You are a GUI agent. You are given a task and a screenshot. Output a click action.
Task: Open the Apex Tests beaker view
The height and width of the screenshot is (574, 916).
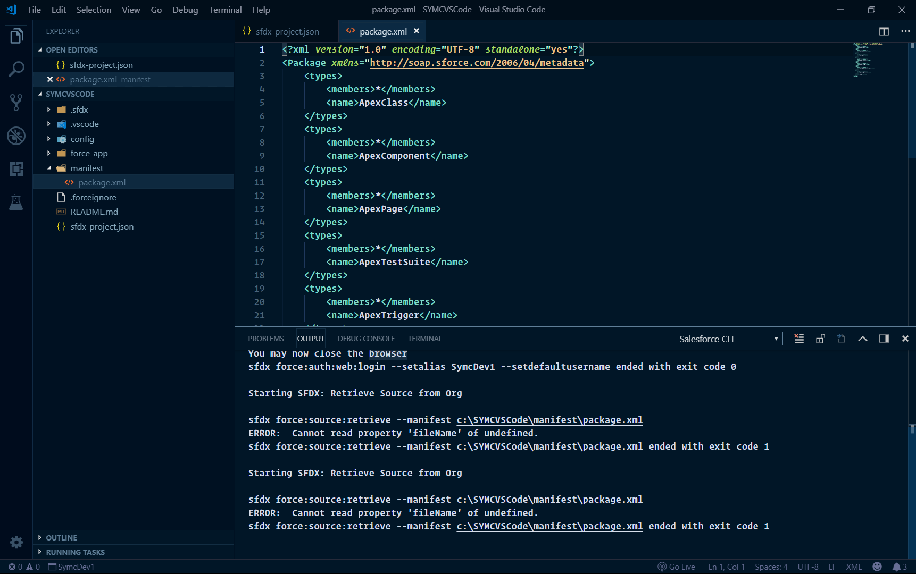(16, 202)
